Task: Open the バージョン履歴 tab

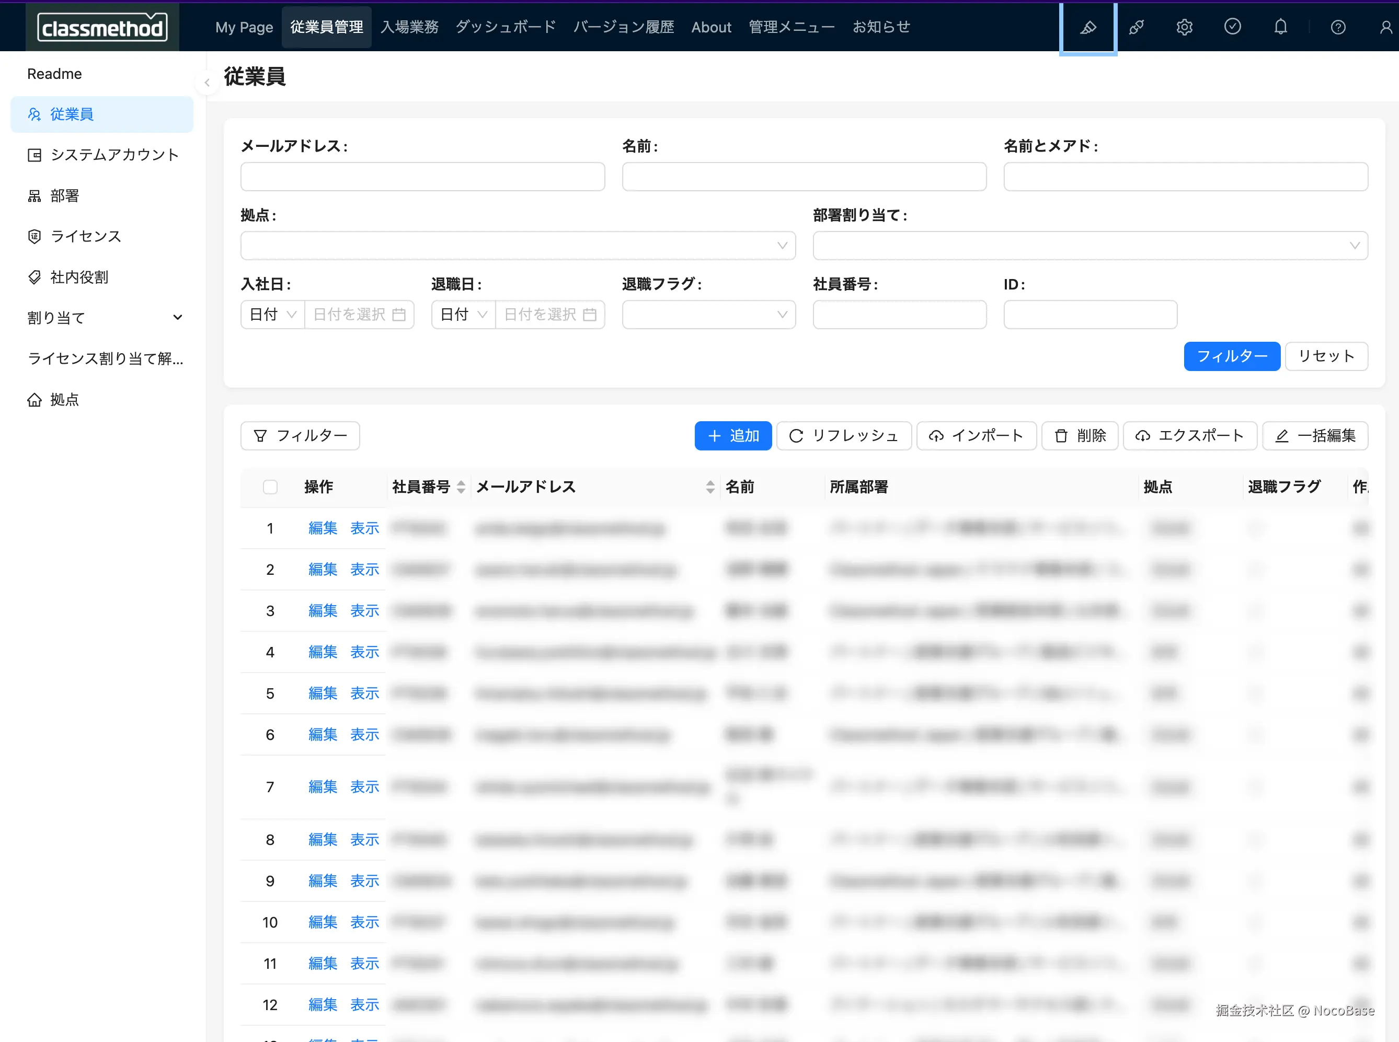Action: click(x=624, y=27)
